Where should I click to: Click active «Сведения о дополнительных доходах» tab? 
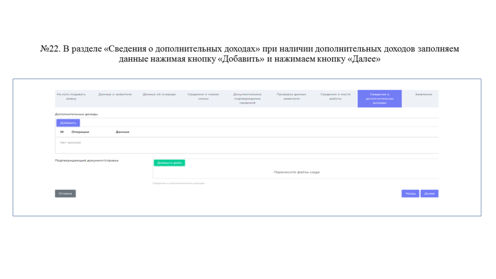(379, 98)
